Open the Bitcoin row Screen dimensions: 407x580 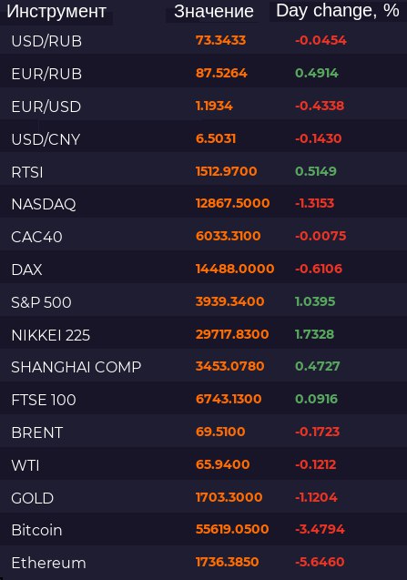pos(204,529)
